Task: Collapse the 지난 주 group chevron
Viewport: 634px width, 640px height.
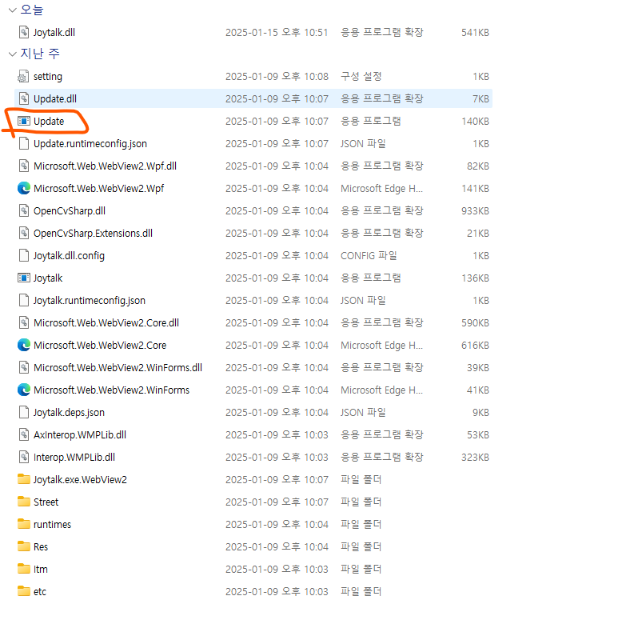Action: coord(12,54)
